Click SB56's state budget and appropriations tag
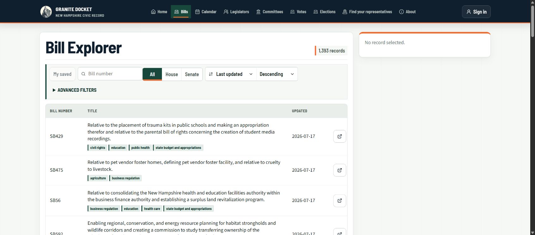This screenshot has width=535, height=235. [x=189, y=209]
